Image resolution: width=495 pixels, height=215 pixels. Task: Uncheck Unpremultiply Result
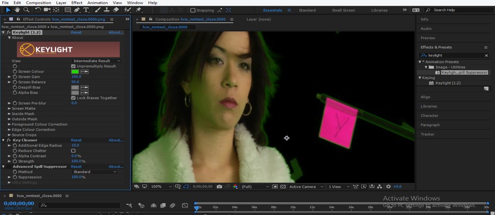tap(73, 66)
